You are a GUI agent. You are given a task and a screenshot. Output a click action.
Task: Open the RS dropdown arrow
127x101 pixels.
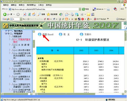click(51, 19)
